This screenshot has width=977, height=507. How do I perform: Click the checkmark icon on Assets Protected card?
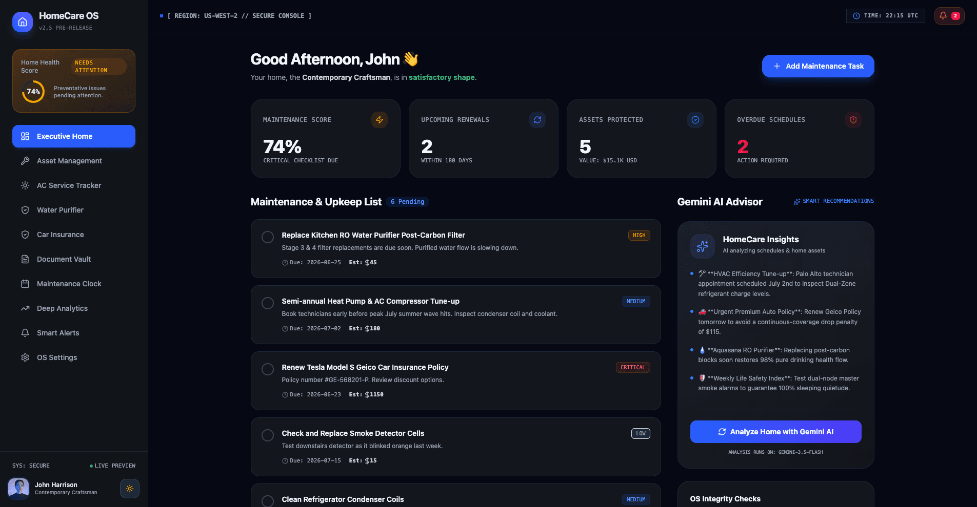695,120
